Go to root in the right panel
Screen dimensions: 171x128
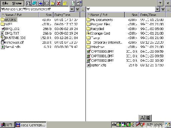click(163, 9)
